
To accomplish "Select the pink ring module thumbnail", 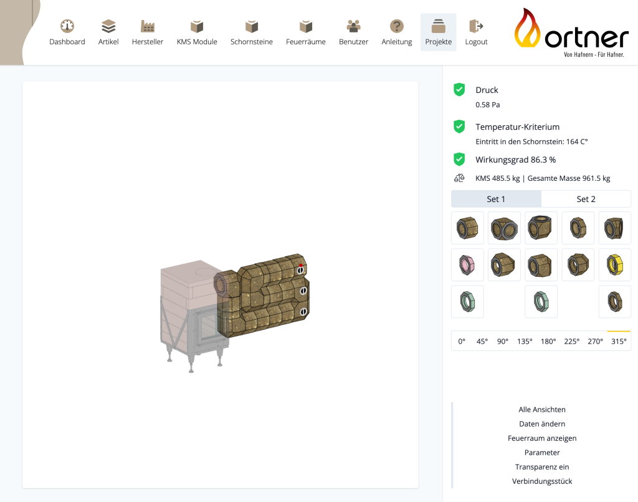I will 467,265.
